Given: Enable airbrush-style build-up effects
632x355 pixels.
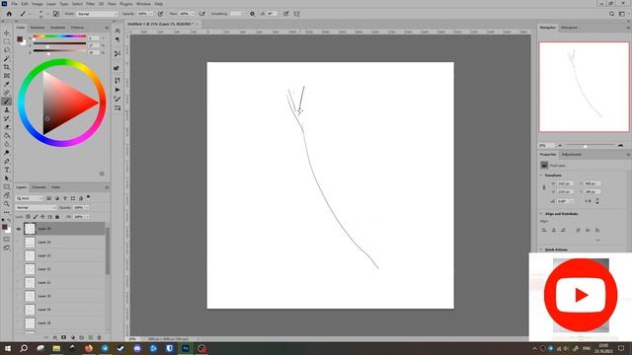Looking at the screenshot, I should [x=202, y=14].
